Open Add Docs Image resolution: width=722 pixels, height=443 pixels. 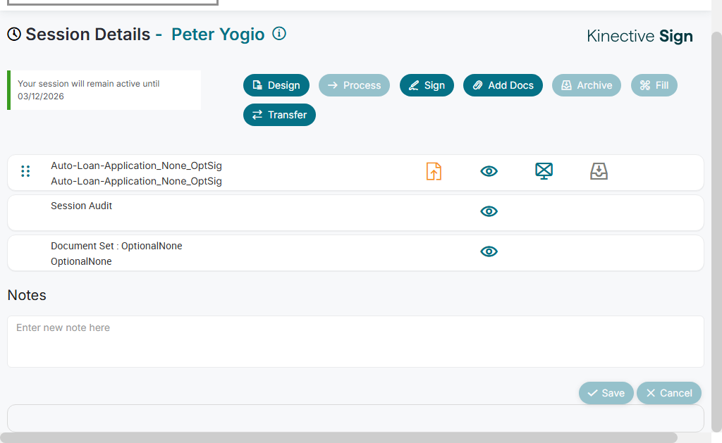tap(503, 85)
